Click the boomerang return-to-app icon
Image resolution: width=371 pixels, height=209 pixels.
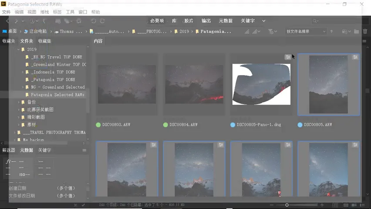pyautogui.click(x=44, y=21)
